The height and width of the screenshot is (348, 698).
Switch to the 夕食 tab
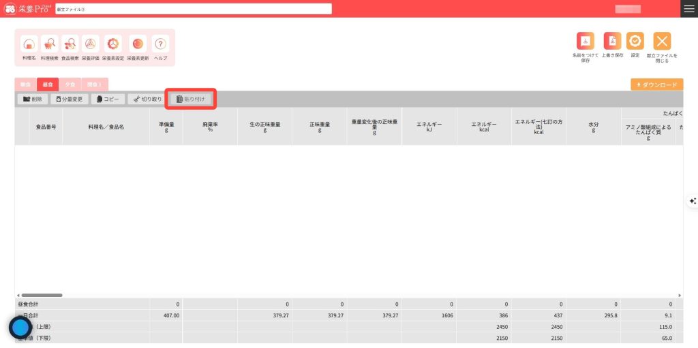point(70,84)
